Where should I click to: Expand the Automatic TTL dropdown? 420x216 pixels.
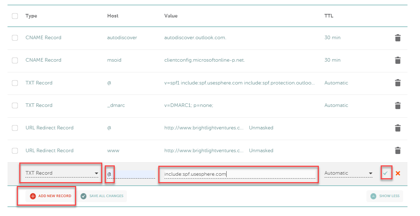(348, 173)
